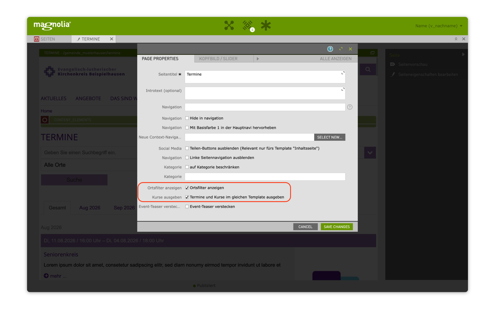Click the Select New button
Viewport: 495px width, 309px height.
coord(329,137)
